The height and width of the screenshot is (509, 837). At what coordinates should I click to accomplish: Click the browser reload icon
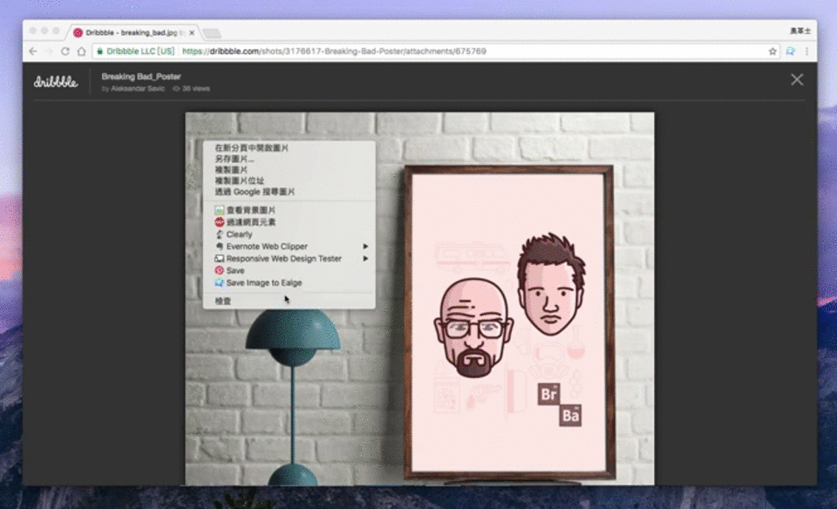point(65,51)
